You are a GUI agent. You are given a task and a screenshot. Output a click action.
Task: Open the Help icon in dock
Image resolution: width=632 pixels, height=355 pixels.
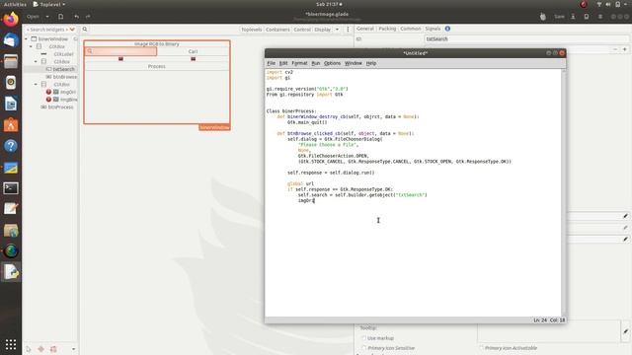(x=11, y=146)
